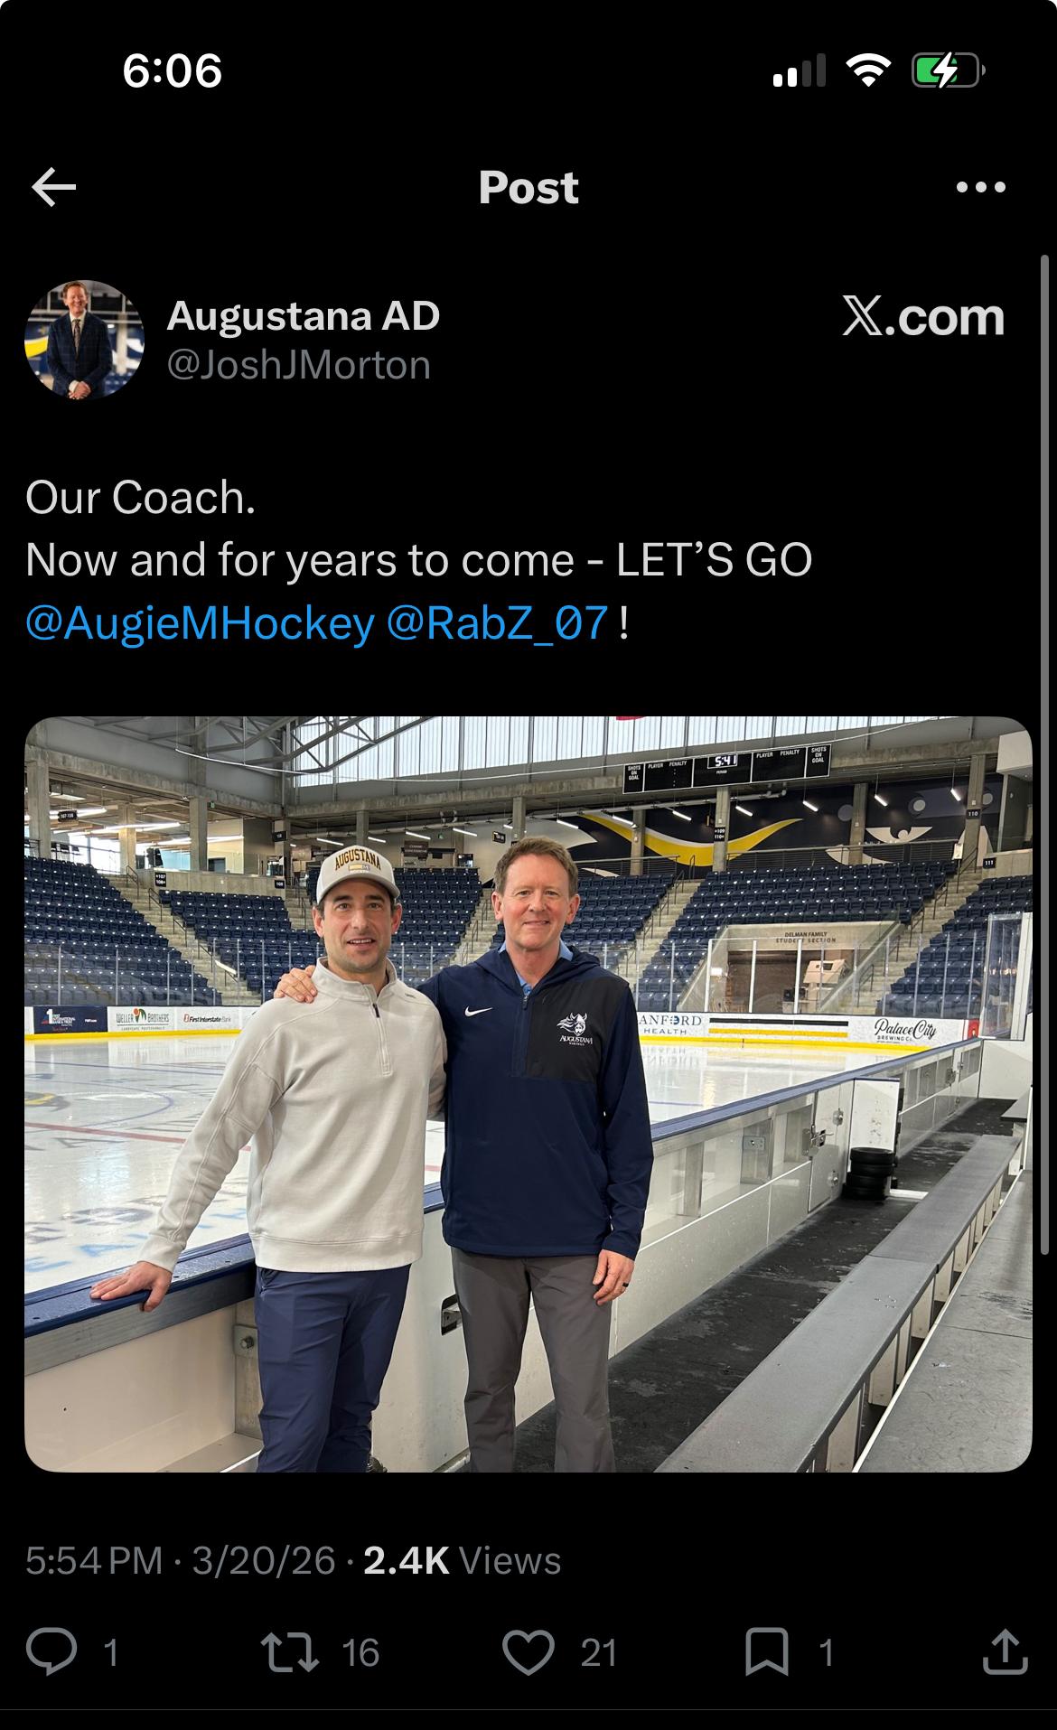Tap the Augustana AD display name

[303, 316]
